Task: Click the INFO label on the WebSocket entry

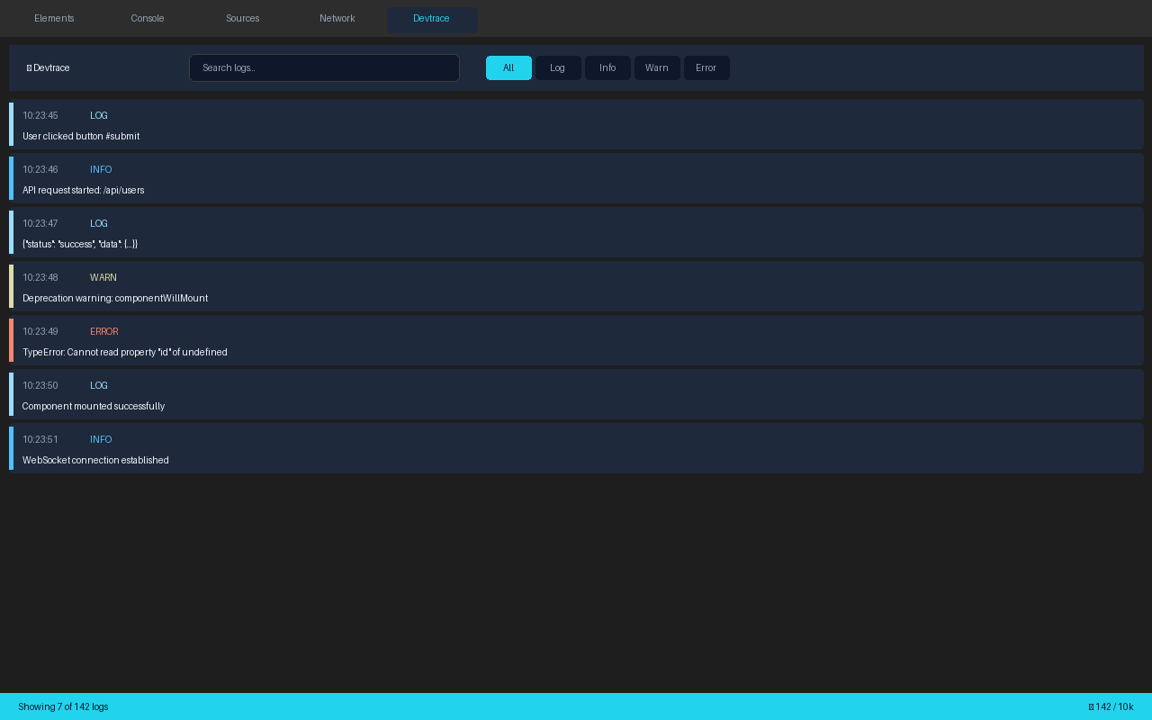Action: pos(100,439)
